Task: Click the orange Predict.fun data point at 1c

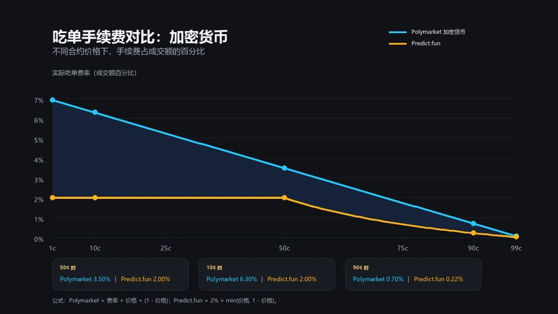Action: click(53, 198)
